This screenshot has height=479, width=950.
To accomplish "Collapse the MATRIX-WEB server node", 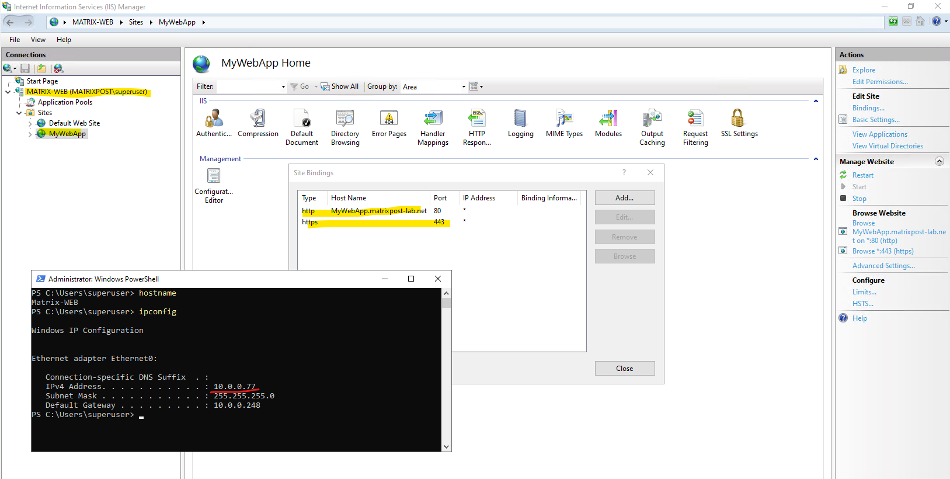I will click(x=8, y=92).
